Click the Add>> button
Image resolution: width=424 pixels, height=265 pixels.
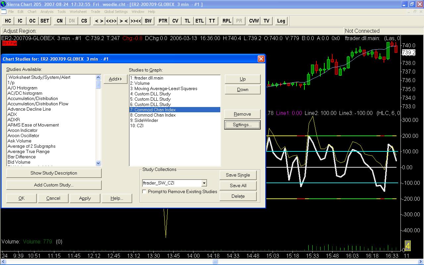[115, 79]
